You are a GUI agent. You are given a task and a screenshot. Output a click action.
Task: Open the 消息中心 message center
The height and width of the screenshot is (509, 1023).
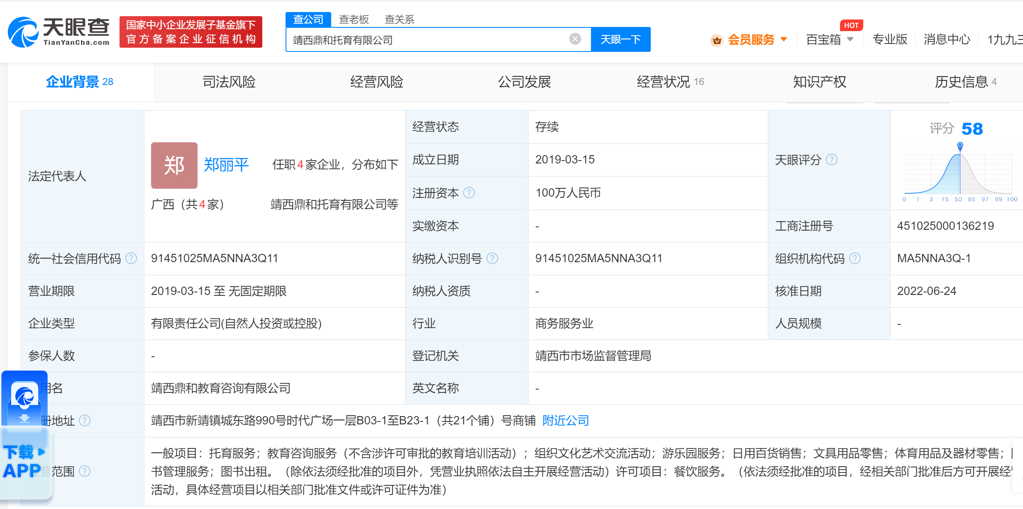click(x=946, y=39)
